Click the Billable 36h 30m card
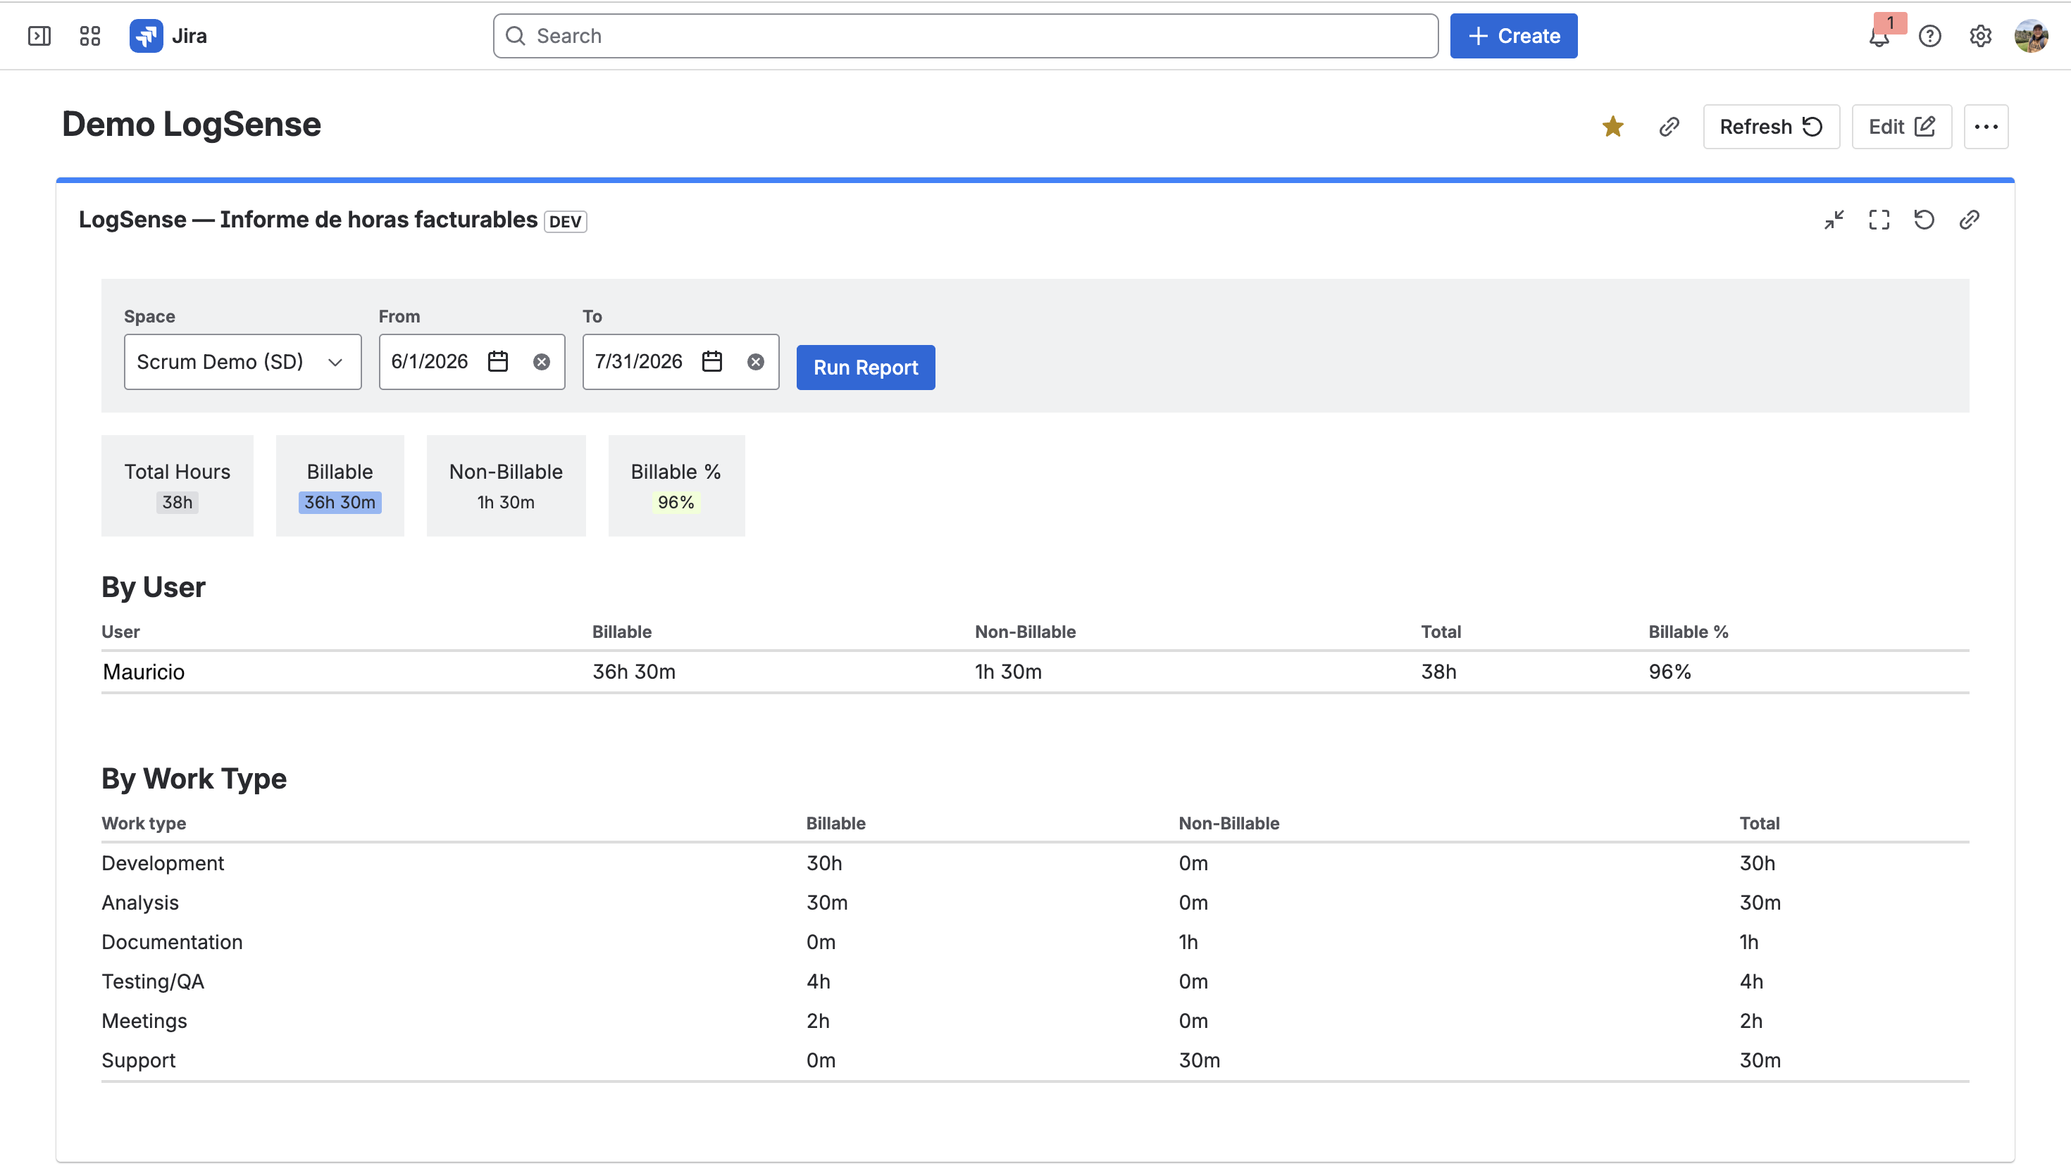Viewport: 2071px width, 1173px height. click(x=340, y=486)
